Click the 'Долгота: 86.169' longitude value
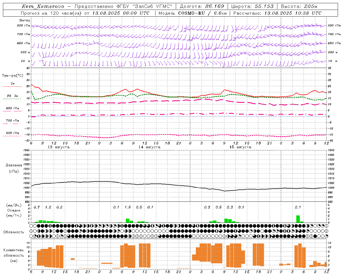Screen dimensions: 342x274 pyautogui.click(x=202, y=6)
